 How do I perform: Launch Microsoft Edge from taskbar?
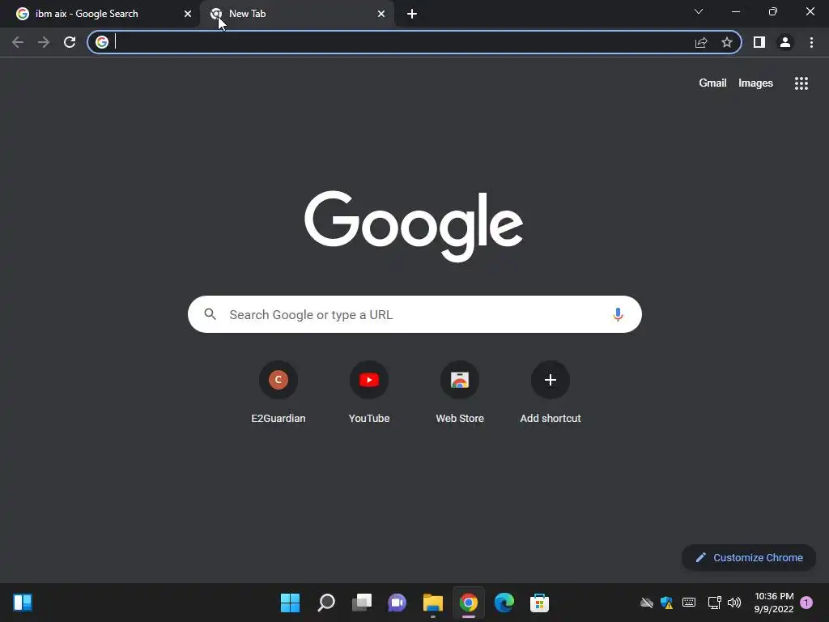coord(504,603)
